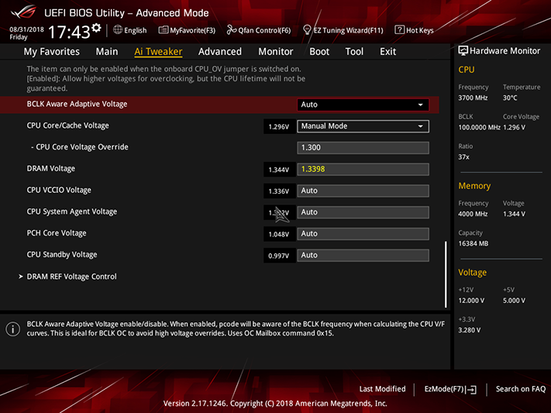Click the globe language icon

(118, 30)
